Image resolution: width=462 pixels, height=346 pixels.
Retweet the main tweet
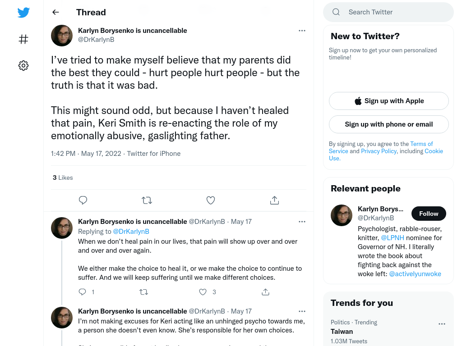click(147, 200)
